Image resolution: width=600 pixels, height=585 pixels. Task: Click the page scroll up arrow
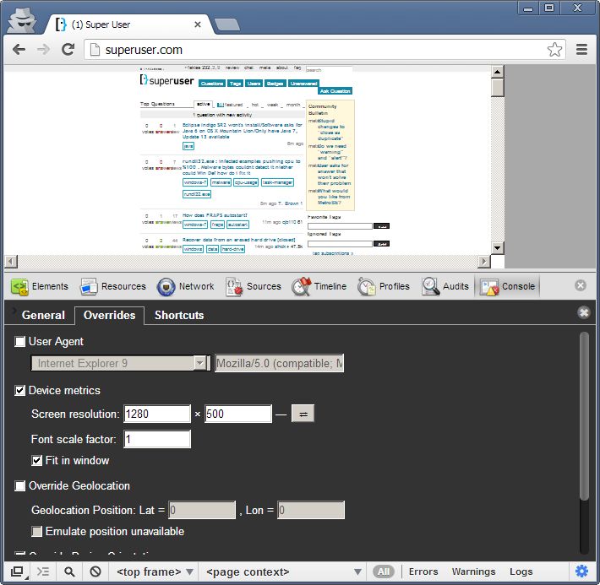(497, 72)
